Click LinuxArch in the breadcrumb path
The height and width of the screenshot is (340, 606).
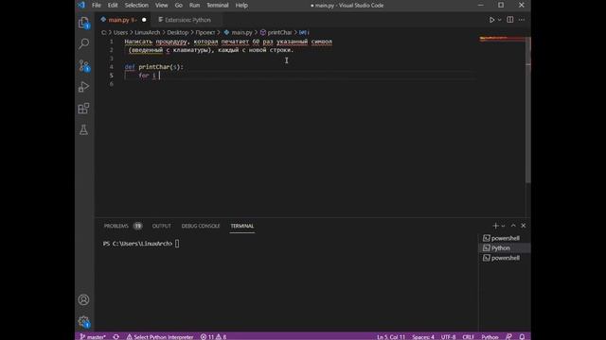point(148,32)
